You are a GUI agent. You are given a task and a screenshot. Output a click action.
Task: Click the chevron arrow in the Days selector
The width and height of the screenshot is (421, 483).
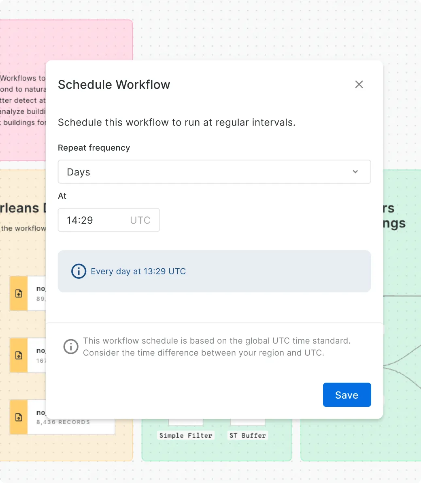[355, 172]
